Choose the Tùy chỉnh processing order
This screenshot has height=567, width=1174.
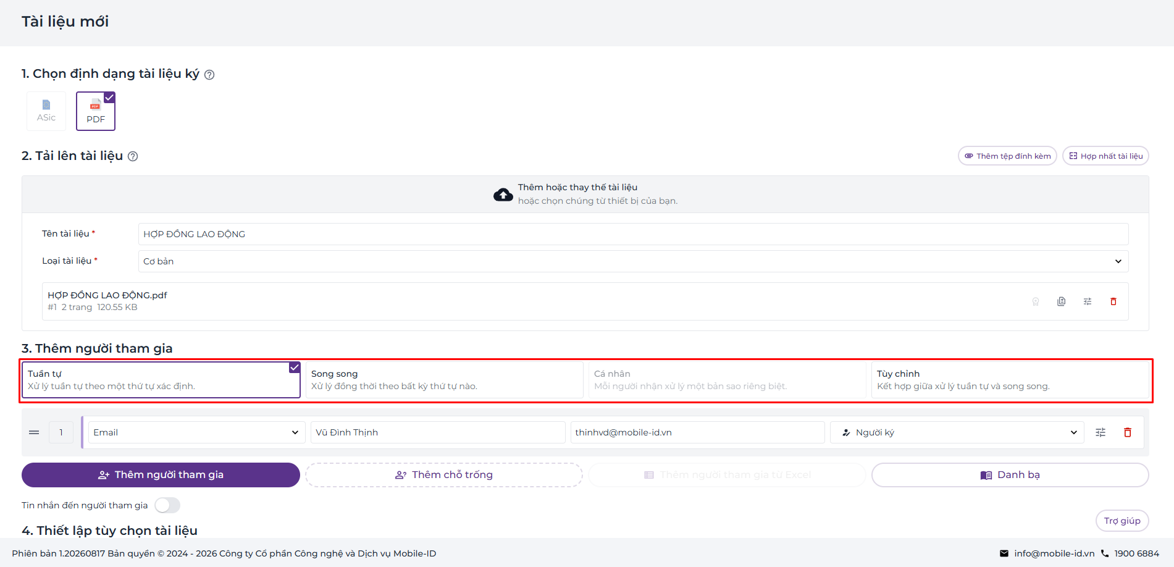pos(1010,380)
